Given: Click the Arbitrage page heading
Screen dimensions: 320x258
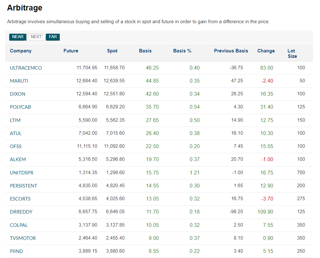Looking at the screenshot, I should [x=25, y=8].
